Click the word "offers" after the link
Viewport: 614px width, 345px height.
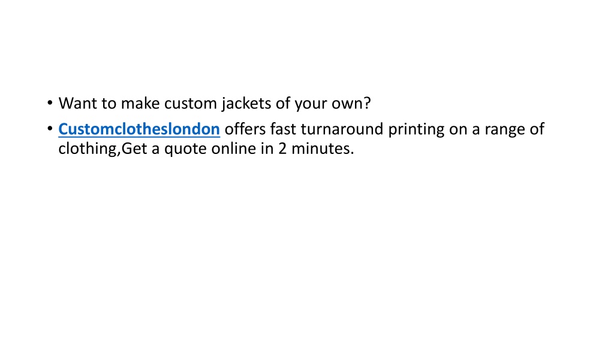245,129
